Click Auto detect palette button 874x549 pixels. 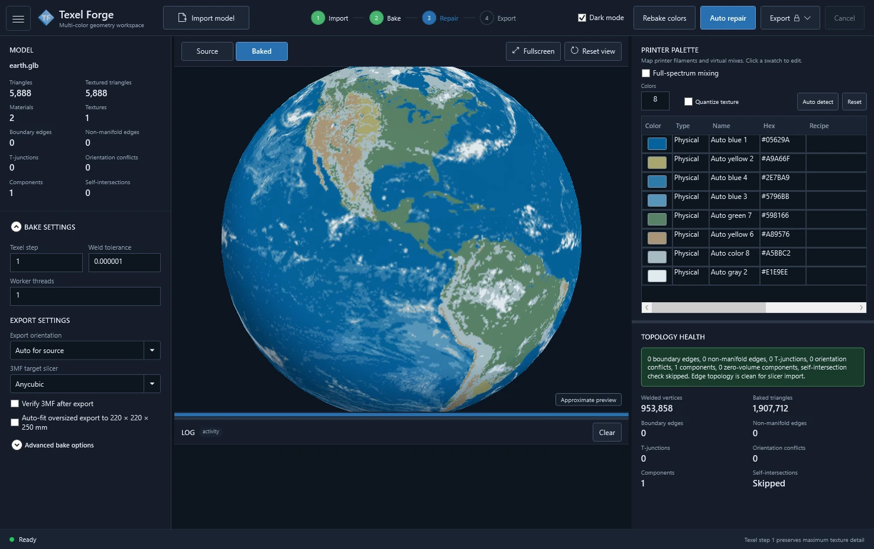(818, 102)
